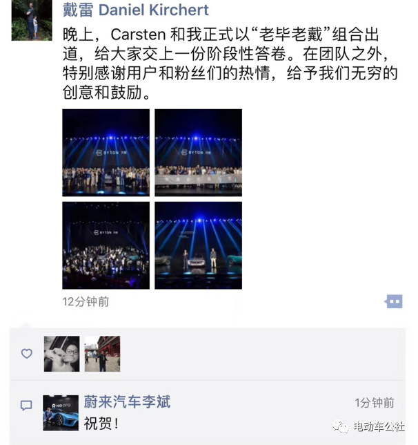View the bottom-left audience and cars photo
The image size is (418, 445).
106,245
